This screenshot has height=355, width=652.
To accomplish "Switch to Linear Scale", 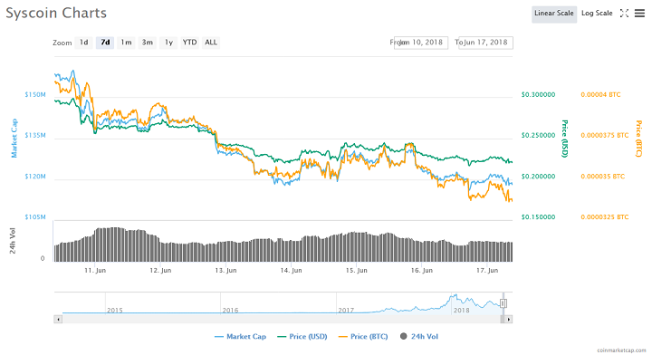I will coord(554,14).
